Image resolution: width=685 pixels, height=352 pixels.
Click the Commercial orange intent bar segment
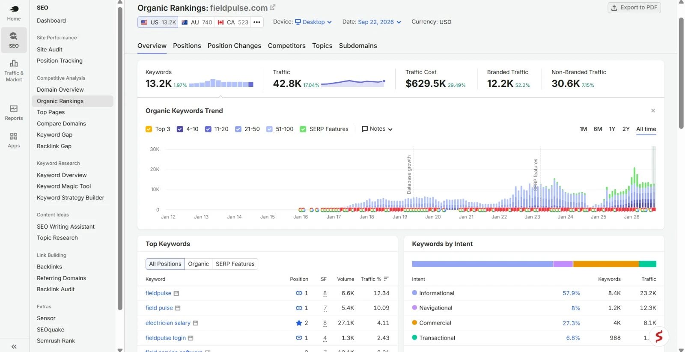pos(606,264)
